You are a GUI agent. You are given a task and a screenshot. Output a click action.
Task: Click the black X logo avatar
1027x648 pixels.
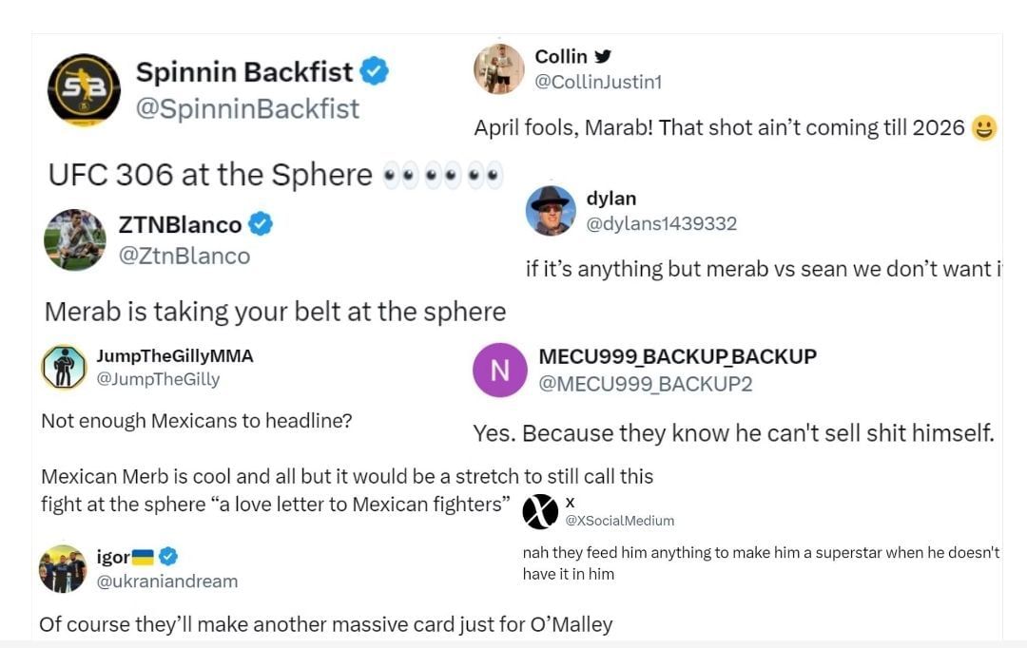click(x=540, y=511)
